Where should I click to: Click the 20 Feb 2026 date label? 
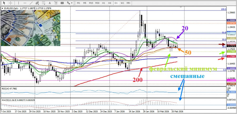[x=178, y=112]
